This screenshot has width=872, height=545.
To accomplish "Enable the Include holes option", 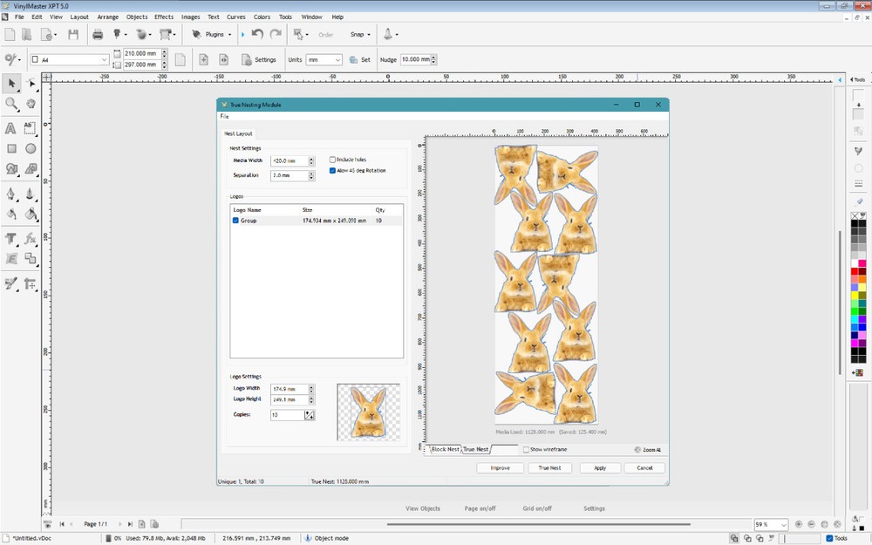I will (x=332, y=160).
